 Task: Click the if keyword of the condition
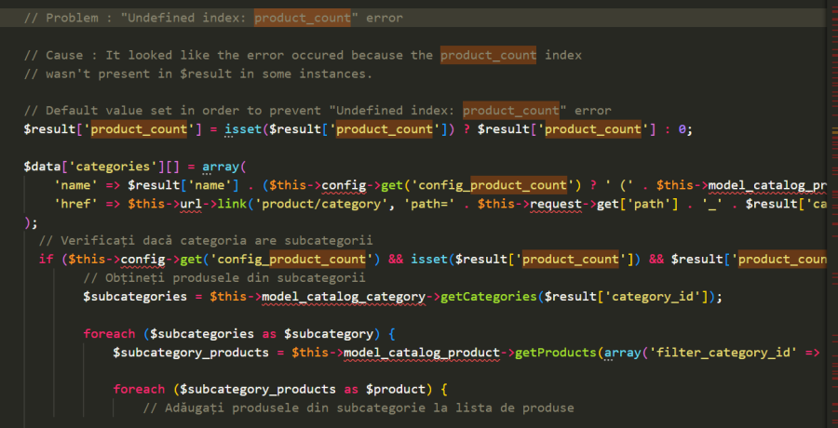[46, 260]
